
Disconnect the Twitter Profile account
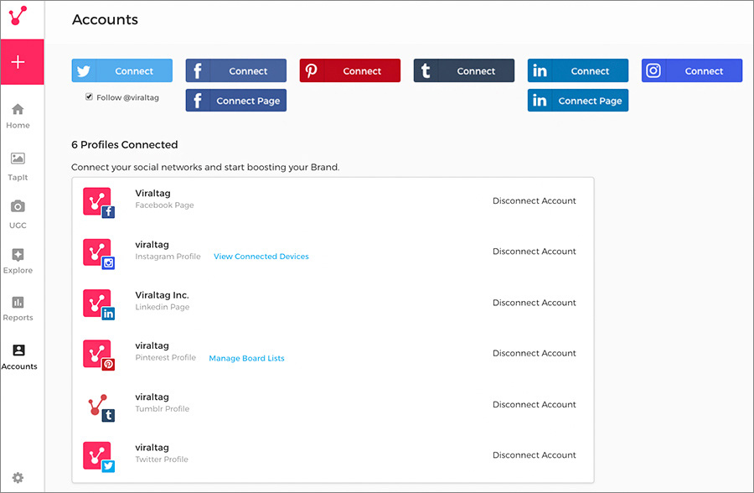tap(535, 455)
